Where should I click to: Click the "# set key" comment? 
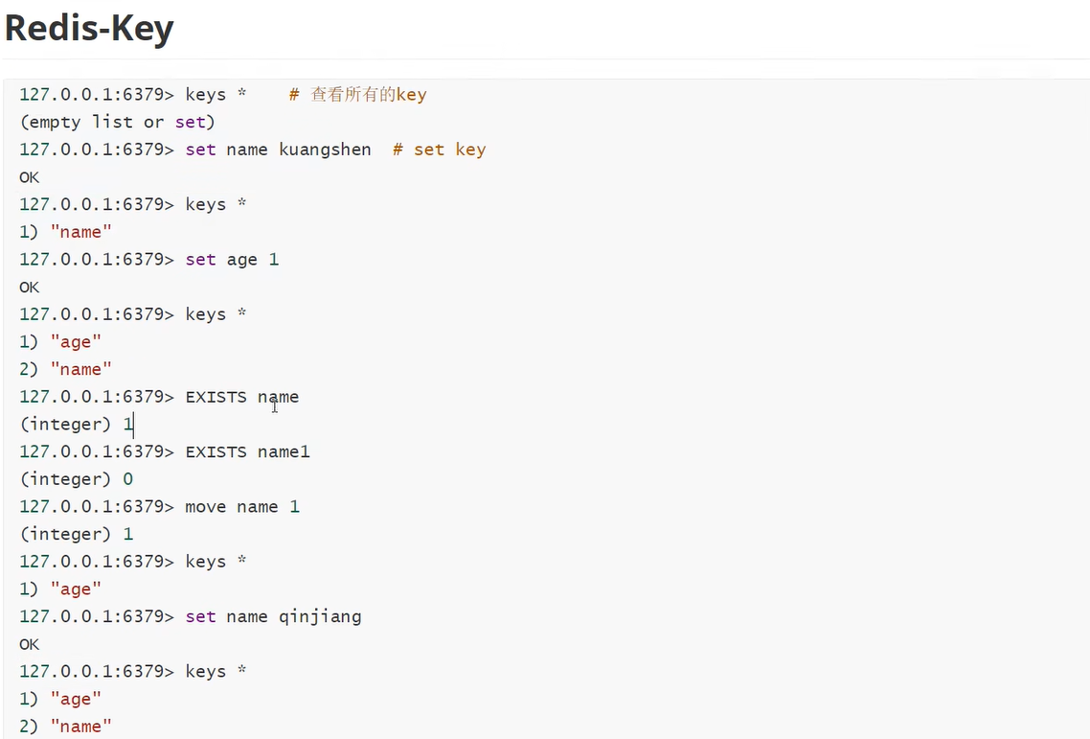click(440, 150)
